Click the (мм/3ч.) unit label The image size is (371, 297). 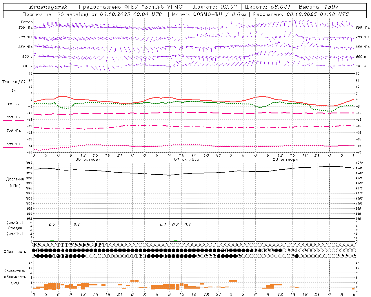point(15,222)
